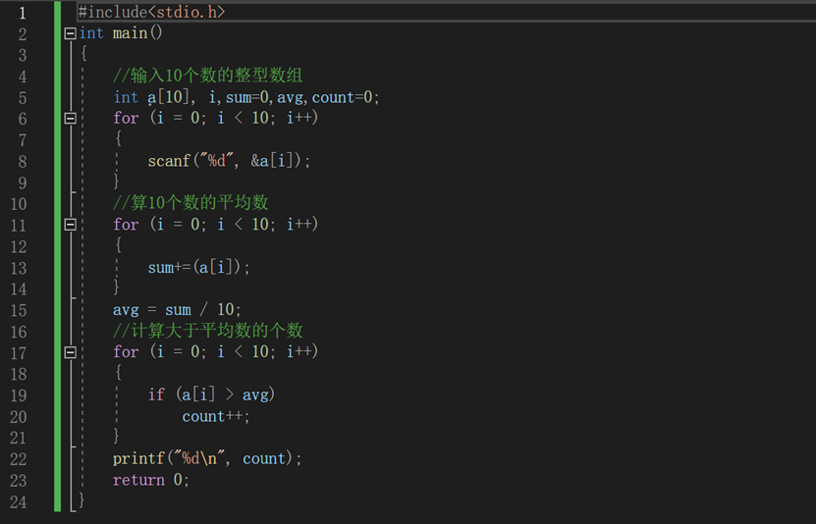Collapse the main() function fold toggle
816x524 pixels.
click(x=70, y=33)
